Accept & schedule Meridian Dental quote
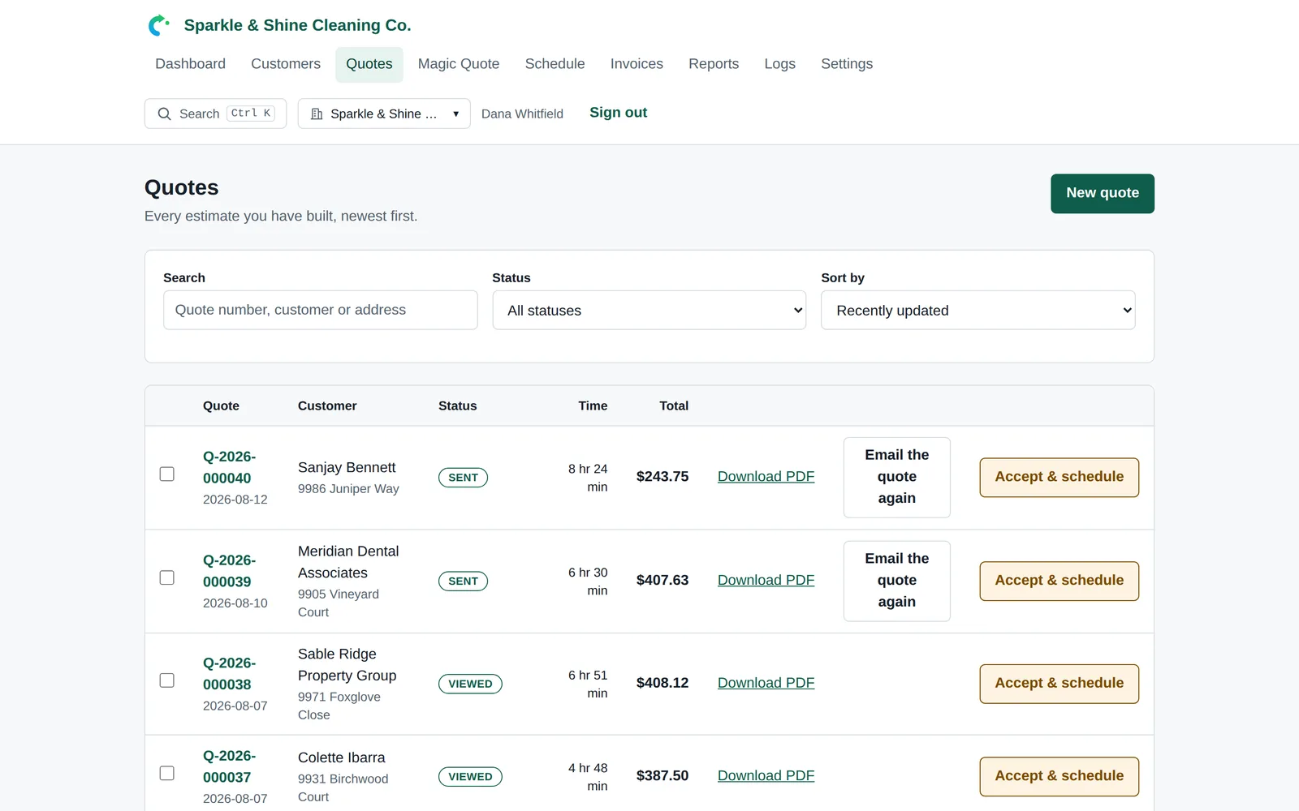Viewport: 1299px width, 811px height. (1059, 581)
